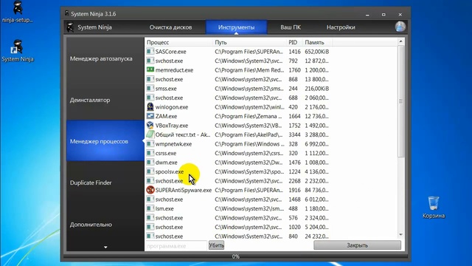Open the Настройки tab
This screenshot has height=266, width=472.
(x=341, y=27)
